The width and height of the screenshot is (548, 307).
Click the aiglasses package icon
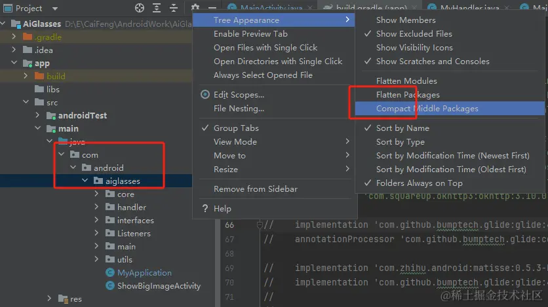coord(98,181)
